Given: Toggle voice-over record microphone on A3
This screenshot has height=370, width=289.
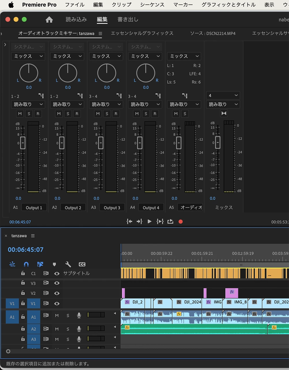Looking at the screenshot, I should pyautogui.click(x=79, y=339).
